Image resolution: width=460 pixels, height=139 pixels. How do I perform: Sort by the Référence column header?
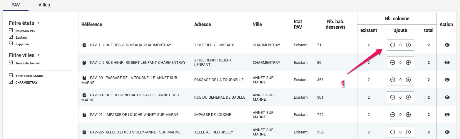tap(92, 24)
